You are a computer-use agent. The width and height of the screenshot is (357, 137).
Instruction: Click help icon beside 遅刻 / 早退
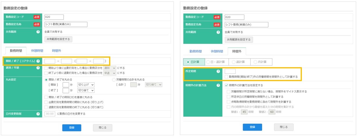pyautogui.click(x=38, y=68)
